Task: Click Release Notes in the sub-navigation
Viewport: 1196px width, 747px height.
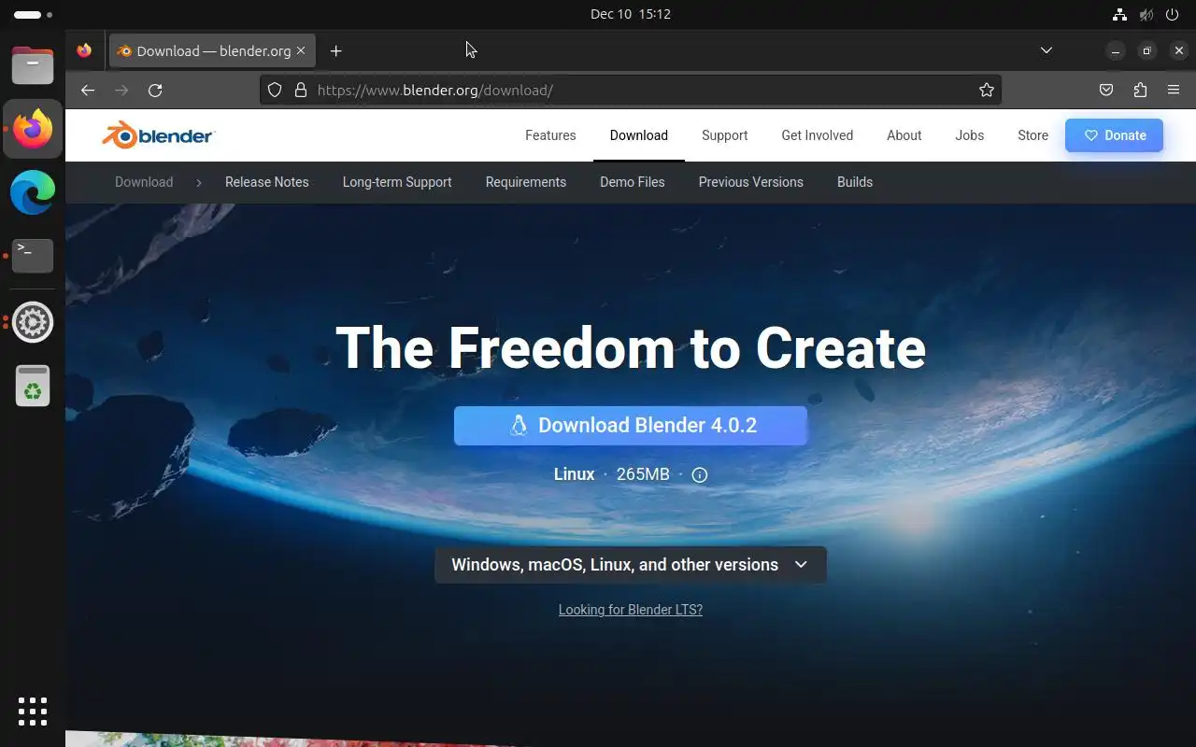Action: point(267,182)
